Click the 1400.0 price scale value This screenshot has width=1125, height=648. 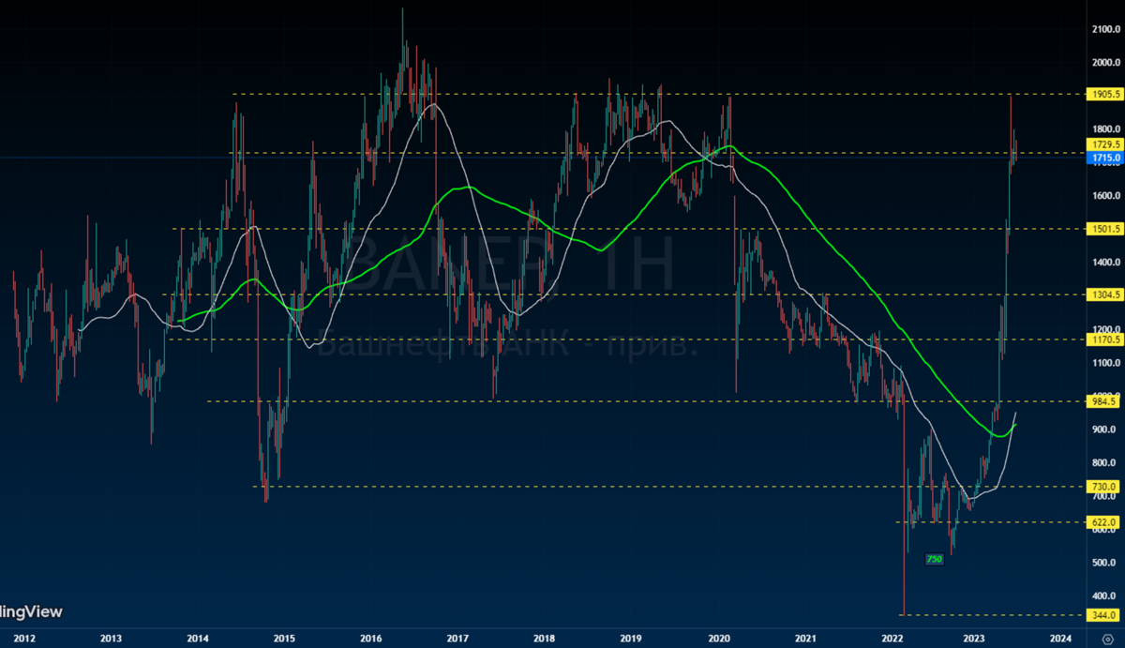(1106, 263)
